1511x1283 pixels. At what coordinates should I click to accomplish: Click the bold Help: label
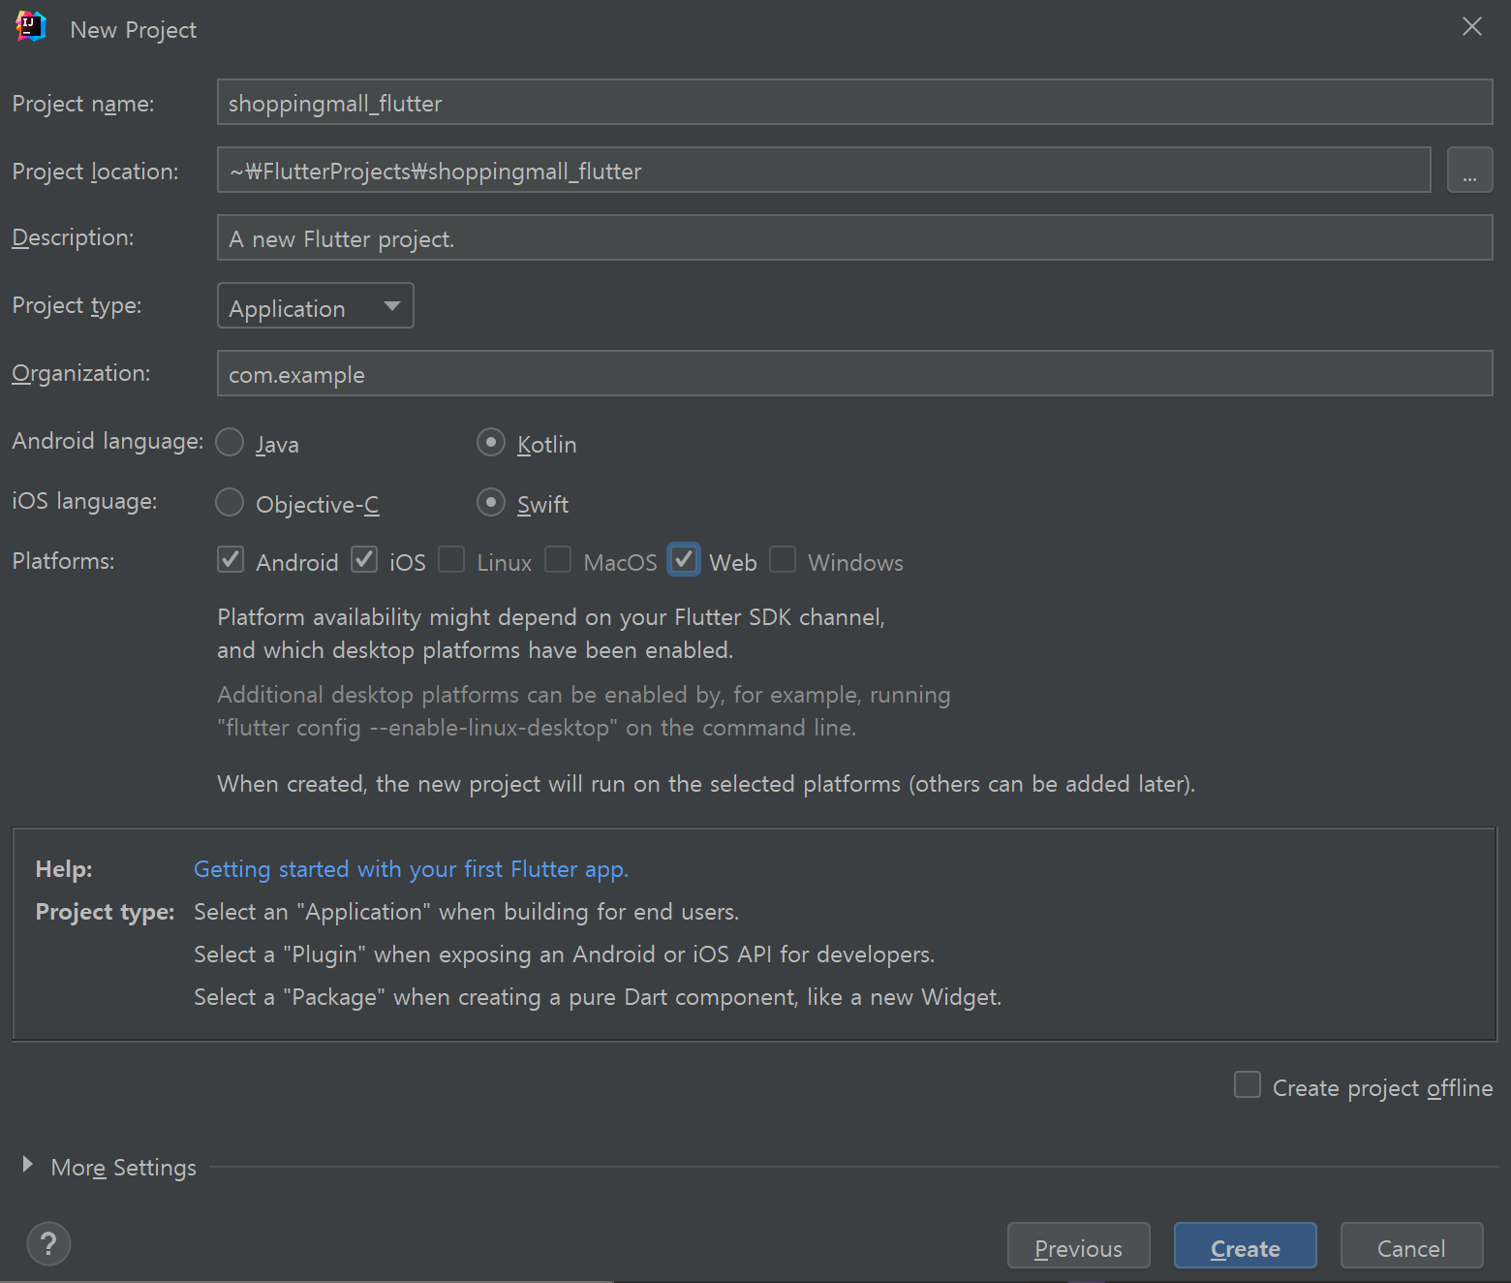click(64, 869)
